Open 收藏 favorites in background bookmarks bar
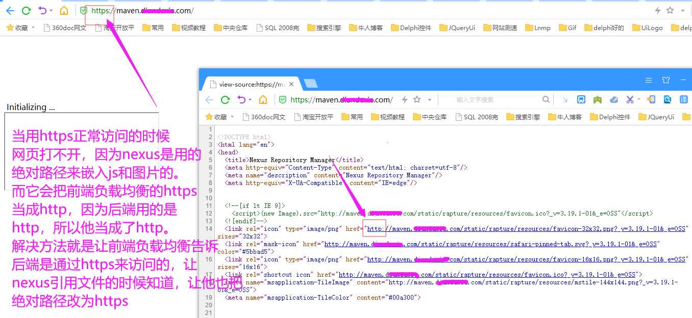 tap(17, 28)
